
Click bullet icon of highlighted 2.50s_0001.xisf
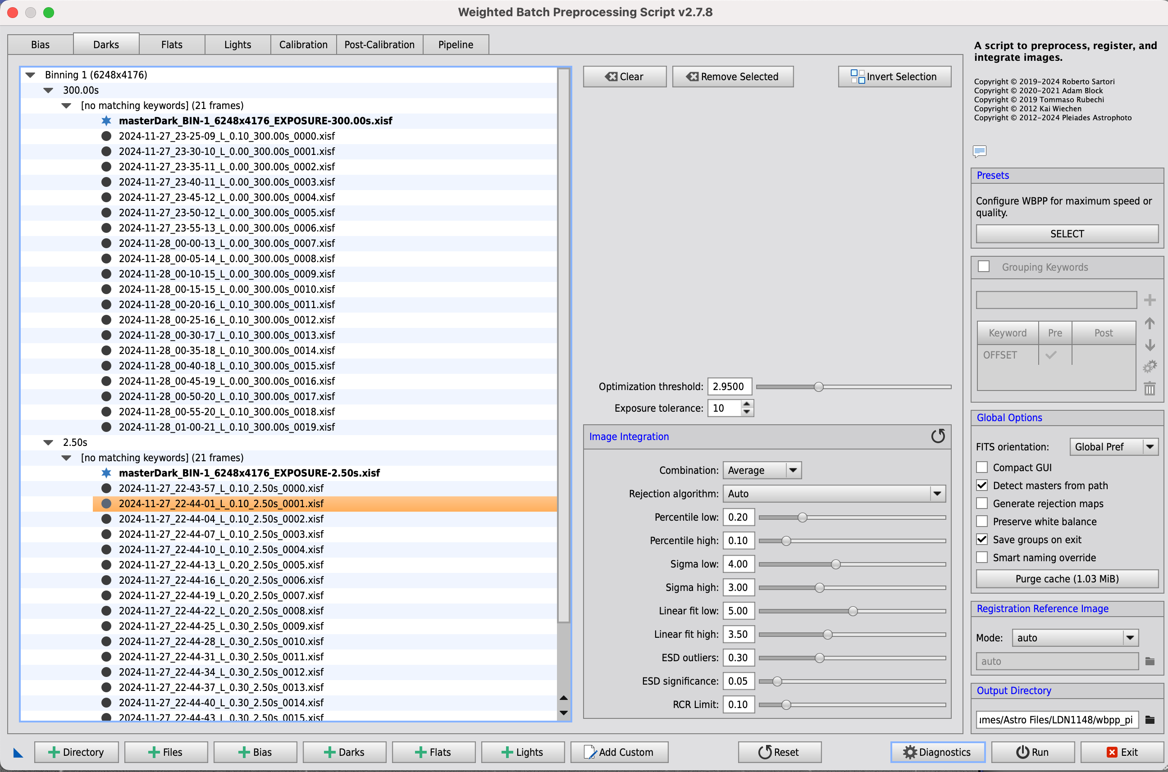pos(106,503)
